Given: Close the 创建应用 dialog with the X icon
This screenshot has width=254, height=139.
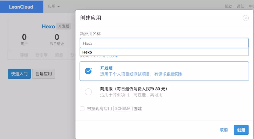Looking at the screenshot, I should pyautogui.click(x=246, y=18).
